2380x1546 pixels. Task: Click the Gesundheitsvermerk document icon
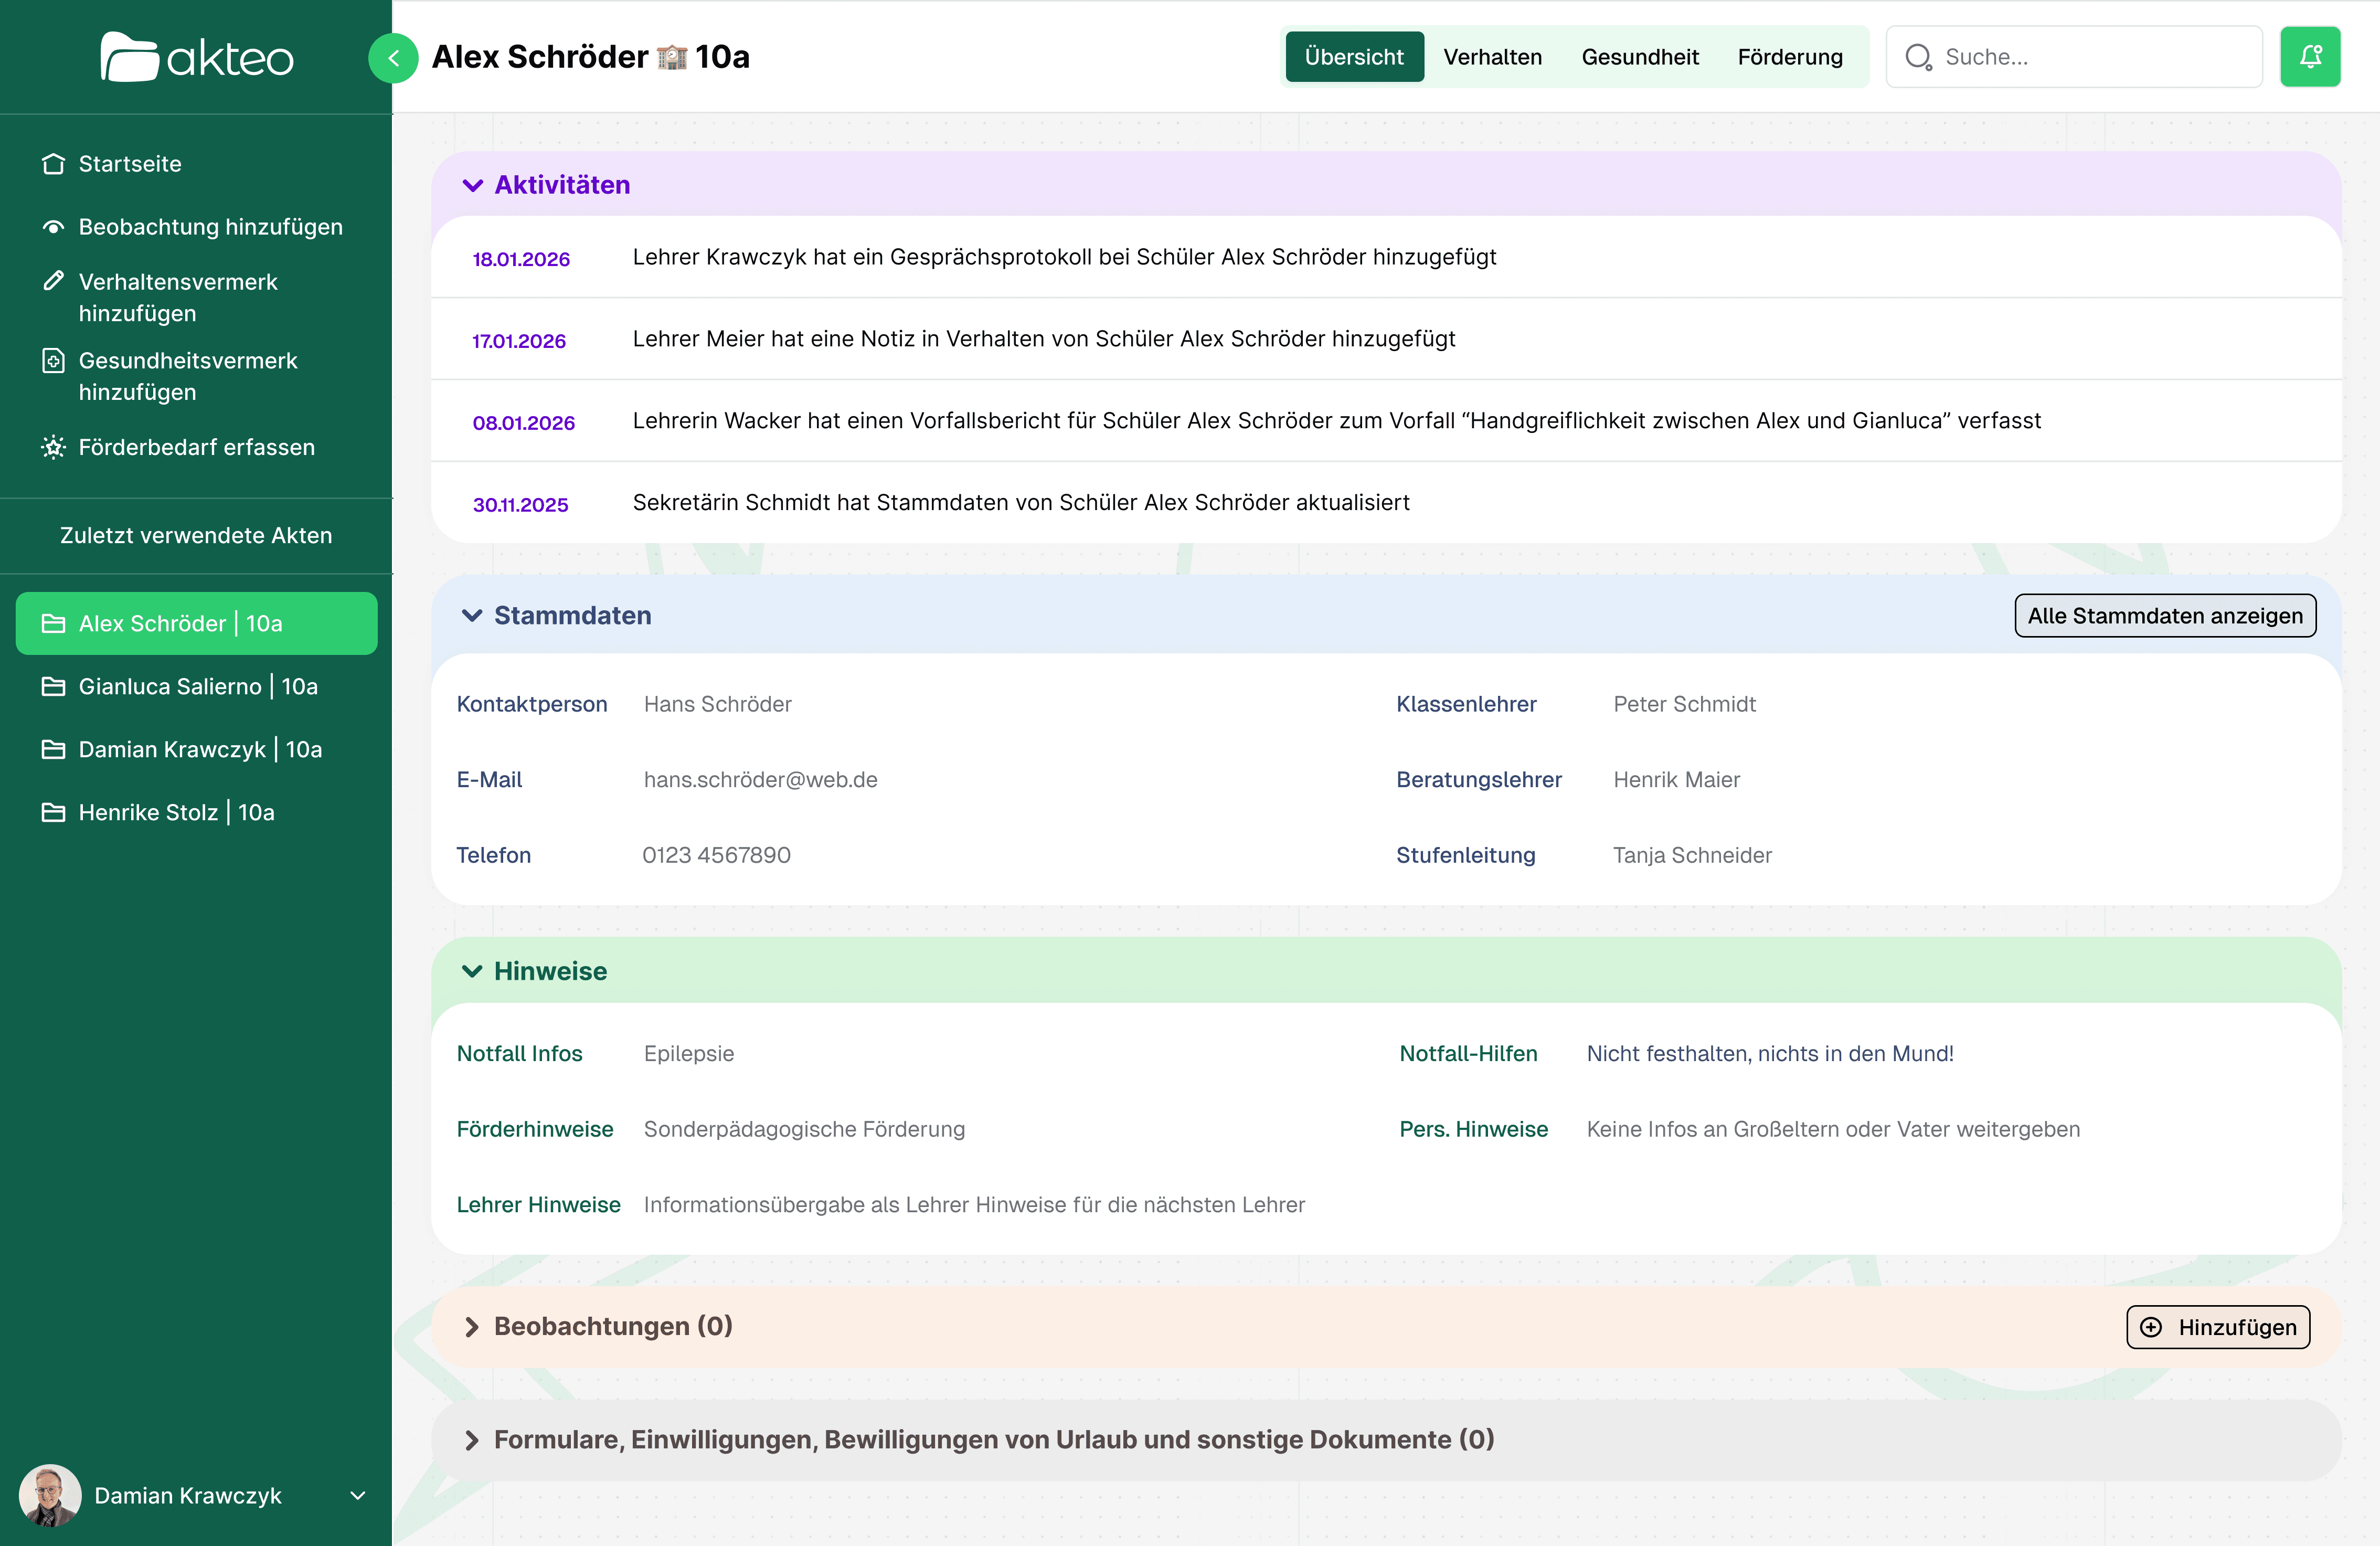[53, 360]
